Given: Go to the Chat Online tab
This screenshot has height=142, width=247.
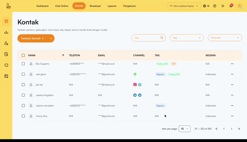Looking at the screenshot, I should [61, 6].
